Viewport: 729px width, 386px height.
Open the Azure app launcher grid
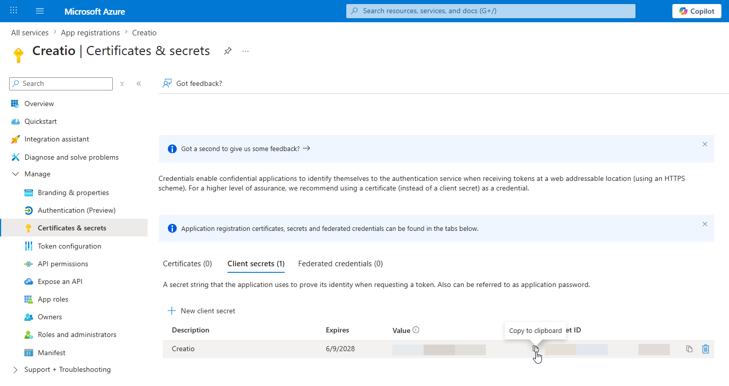click(x=14, y=11)
